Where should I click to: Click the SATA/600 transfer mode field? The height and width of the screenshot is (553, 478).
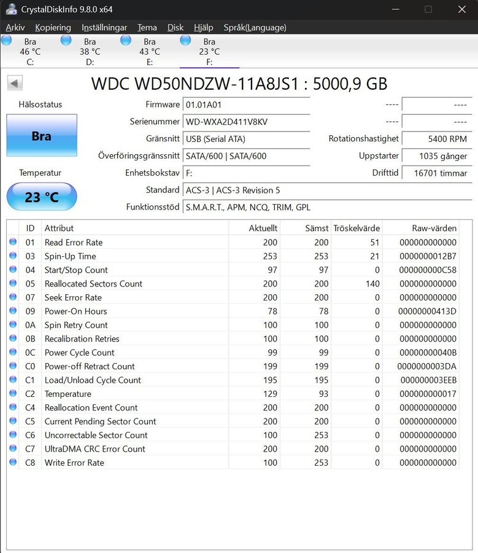(x=246, y=156)
